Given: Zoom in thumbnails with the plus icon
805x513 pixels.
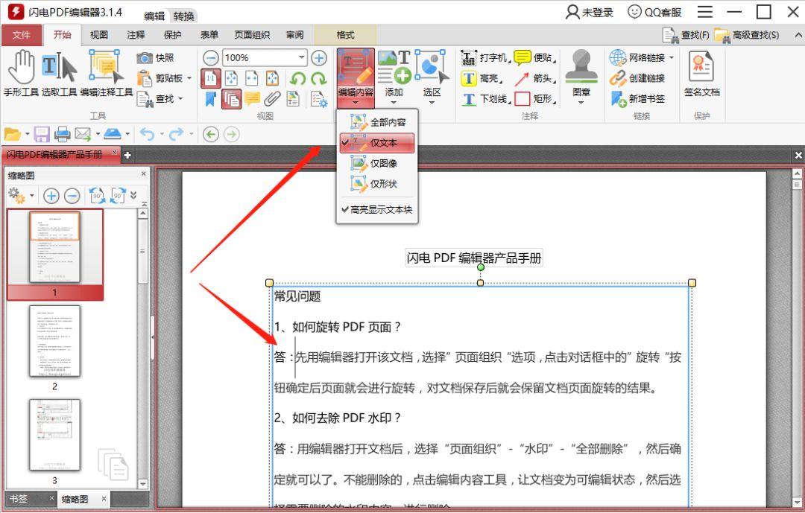Looking at the screenshot, I should coord(51,196).
